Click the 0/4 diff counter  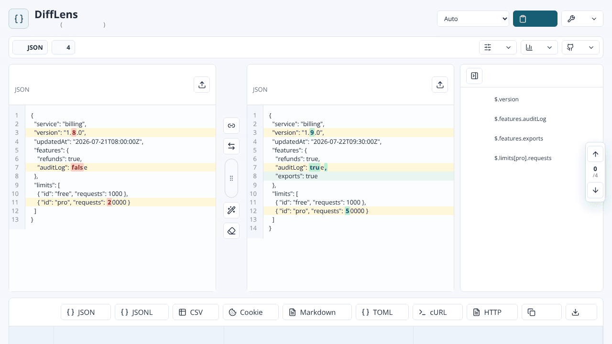tap(595, 172)
